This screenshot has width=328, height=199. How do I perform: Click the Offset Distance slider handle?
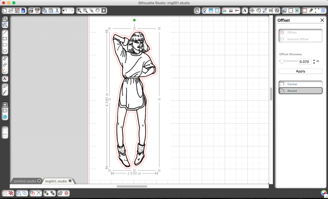coord(282,61)
